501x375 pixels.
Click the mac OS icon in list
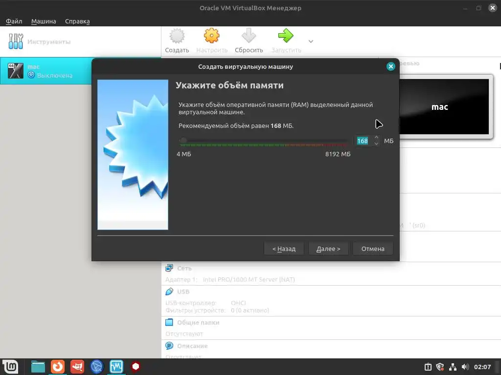(16, 71)
